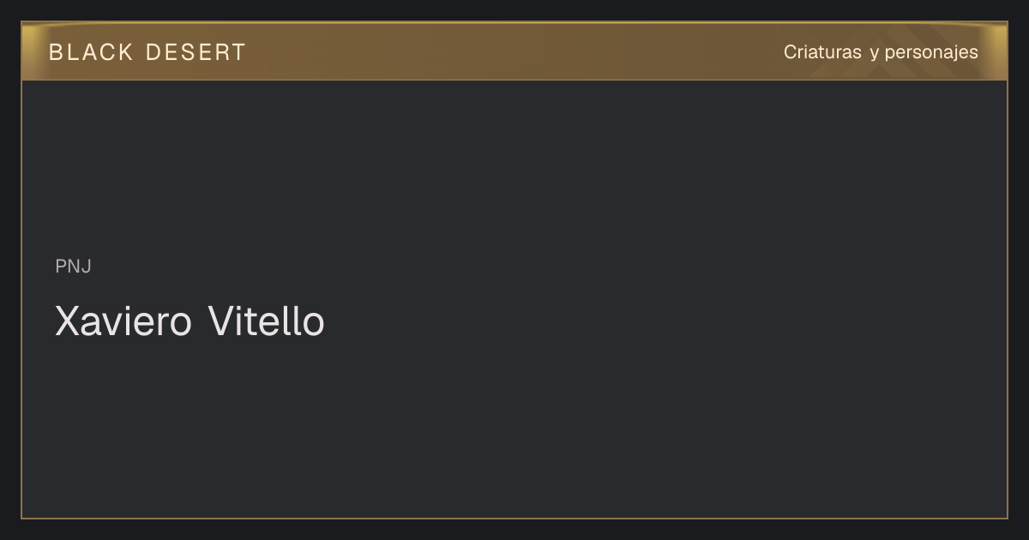This screenshot has width=1029, height=540.
Task: Click the gold header banner's empty middle
Action: pos(514,51)
